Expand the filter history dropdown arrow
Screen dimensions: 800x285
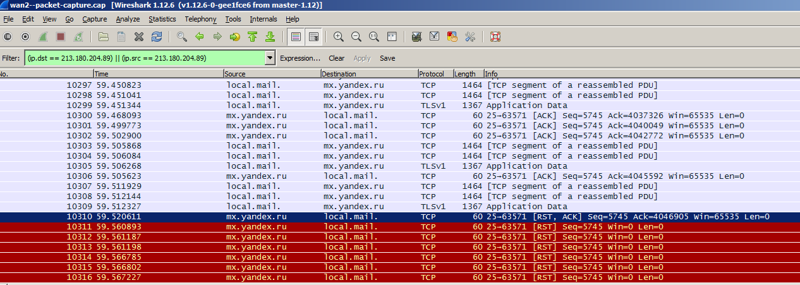tap(270, 58)
